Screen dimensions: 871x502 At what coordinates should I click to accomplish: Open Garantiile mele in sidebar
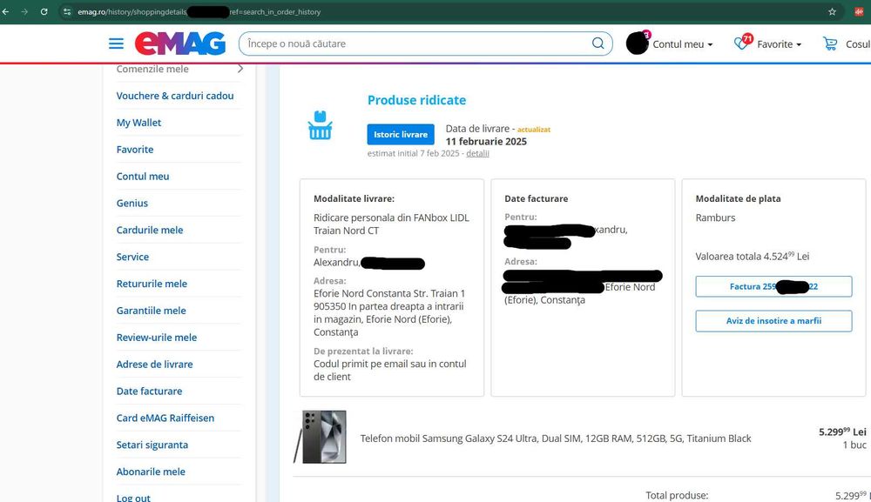click(151, 311)
